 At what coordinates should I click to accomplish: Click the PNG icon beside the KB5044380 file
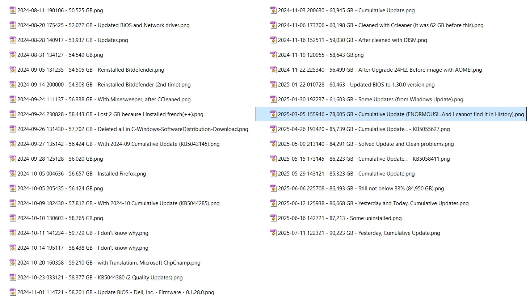coord(13,277)
